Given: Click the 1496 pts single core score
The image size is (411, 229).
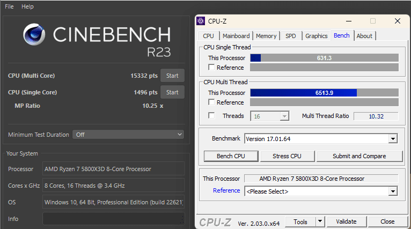Looking at the screenshot, I should pyautogui.click(x=145, y=92).
